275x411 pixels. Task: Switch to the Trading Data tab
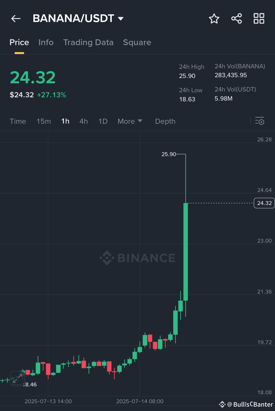tap(89, 42)
